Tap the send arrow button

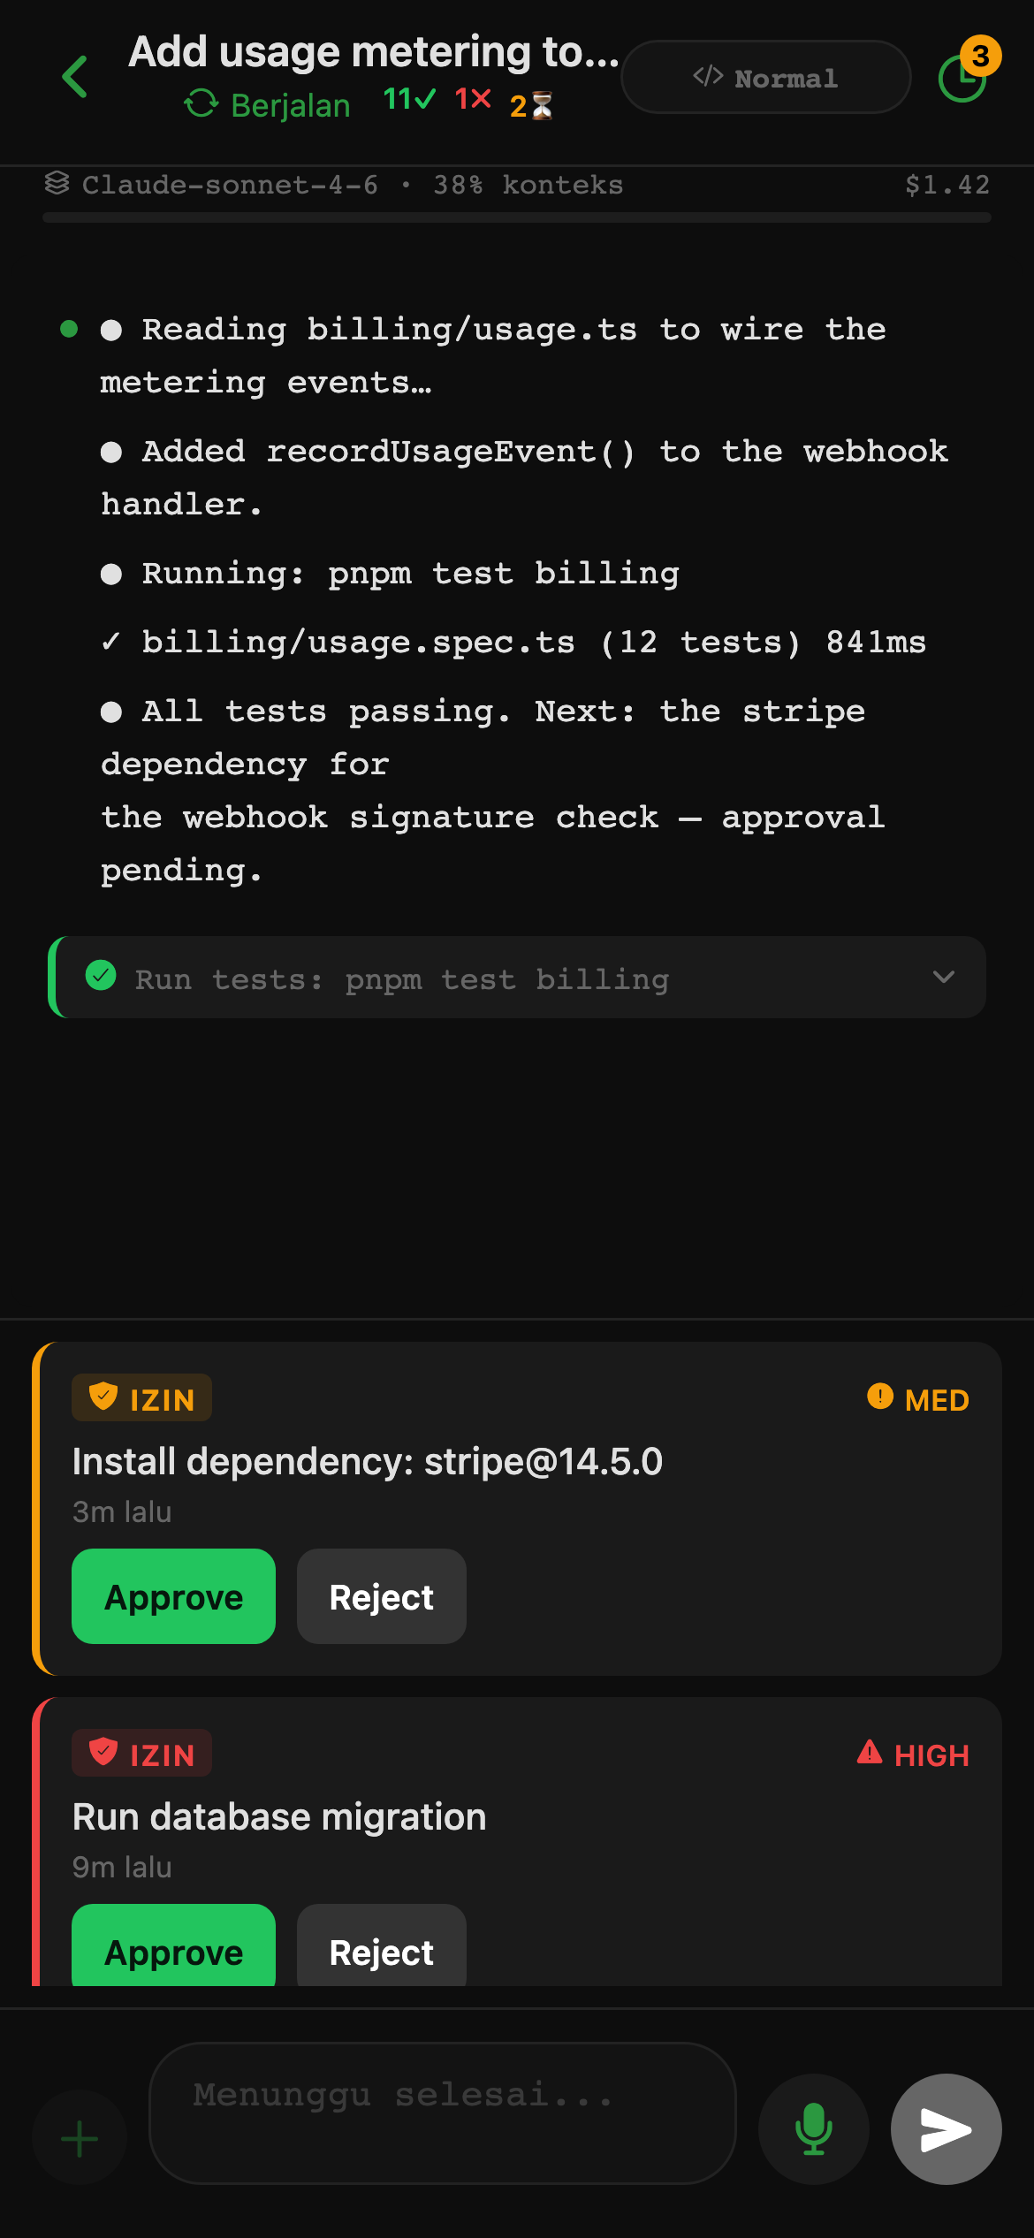947,2128
